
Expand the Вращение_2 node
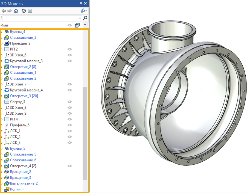(x=1, y=172)
